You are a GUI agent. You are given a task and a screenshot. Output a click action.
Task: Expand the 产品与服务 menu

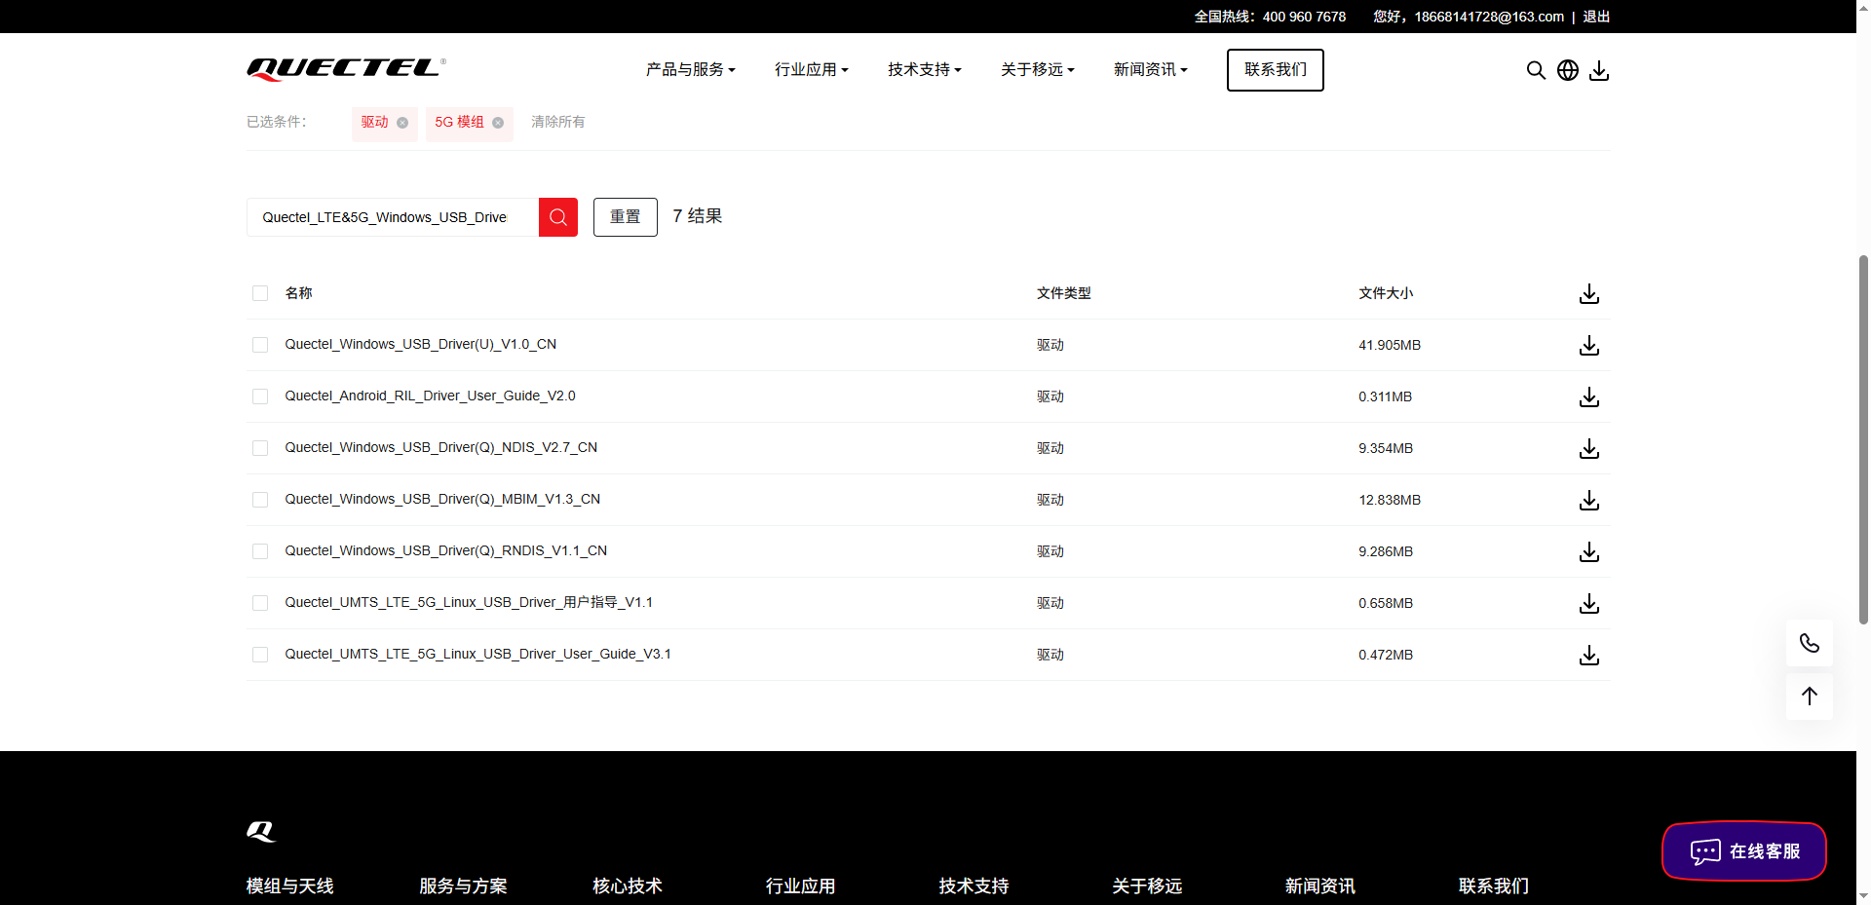690,70
